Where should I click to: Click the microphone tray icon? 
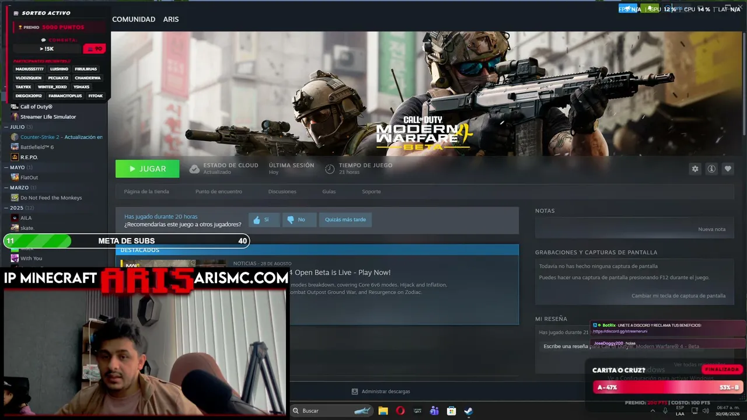click(665, 411)
